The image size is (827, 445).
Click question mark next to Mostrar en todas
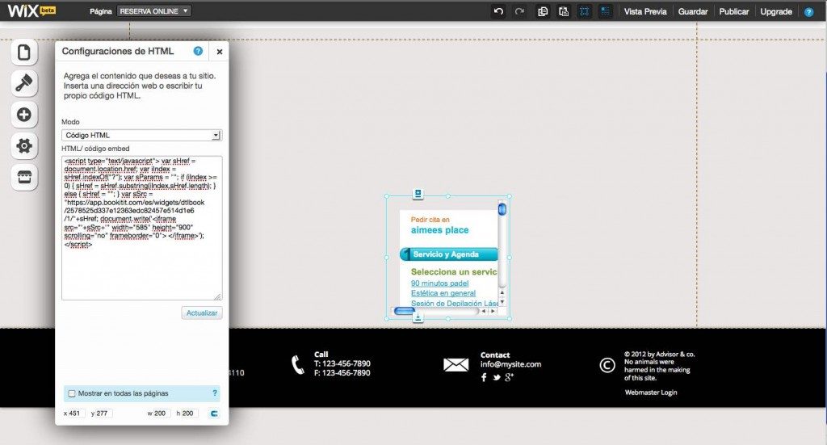point(215,393)
